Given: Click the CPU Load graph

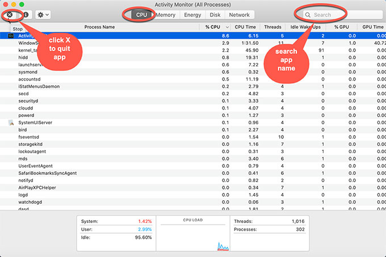Looking at the screenshot, I should [192, 233].
